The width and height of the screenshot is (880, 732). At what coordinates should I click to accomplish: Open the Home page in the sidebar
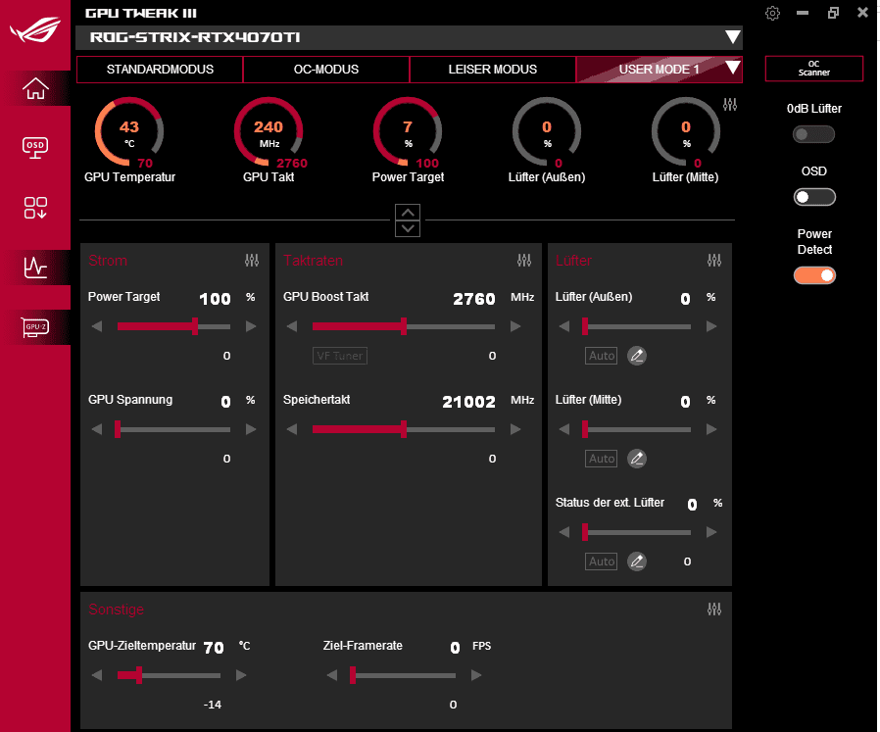[35, 89]
